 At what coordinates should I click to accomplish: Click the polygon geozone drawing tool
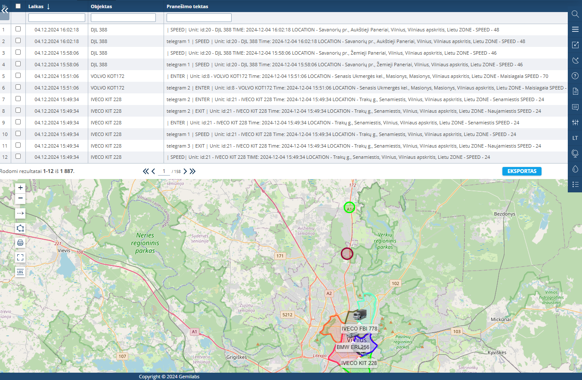coord(20,228)
